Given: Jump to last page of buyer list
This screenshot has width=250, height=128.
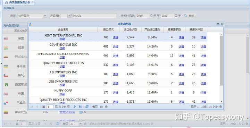Looking at the screenshot, I should [x=80, y=107].
